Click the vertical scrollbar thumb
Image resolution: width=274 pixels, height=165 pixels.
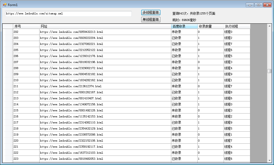270,71
